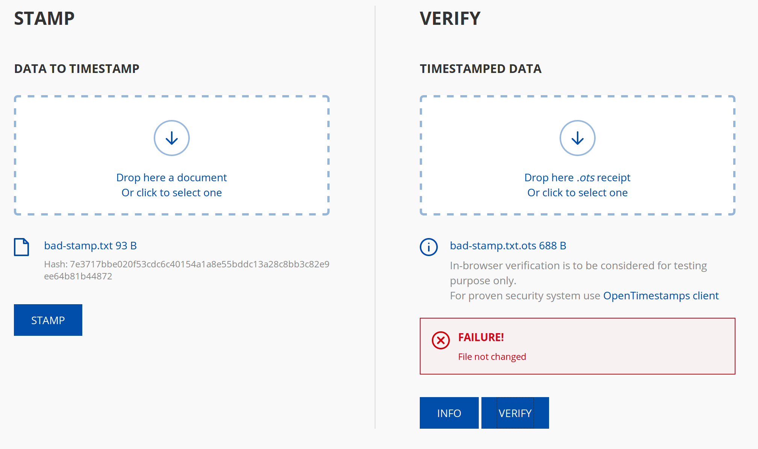Screen dimensions: 758x449
Task: Click the info circle icon beside bad-stamp.txt.ots
Action: click(x=428, y=247)
